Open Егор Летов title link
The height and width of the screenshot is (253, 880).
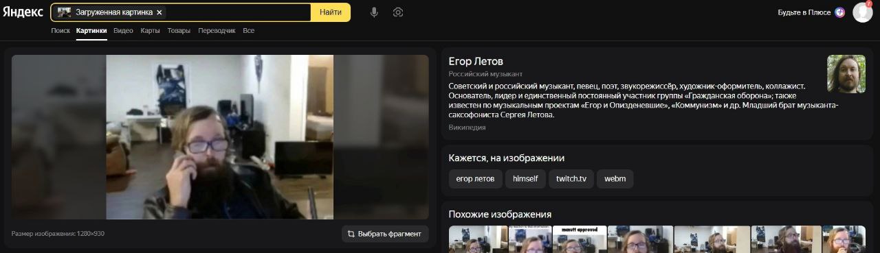476,62
